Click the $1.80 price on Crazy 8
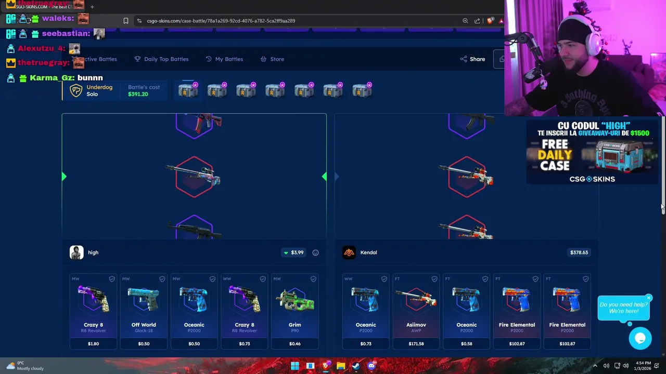 (x=93, y=343)
